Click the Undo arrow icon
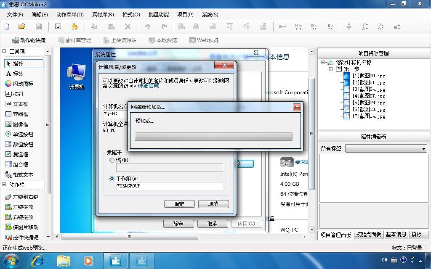 tap(147, 26)
